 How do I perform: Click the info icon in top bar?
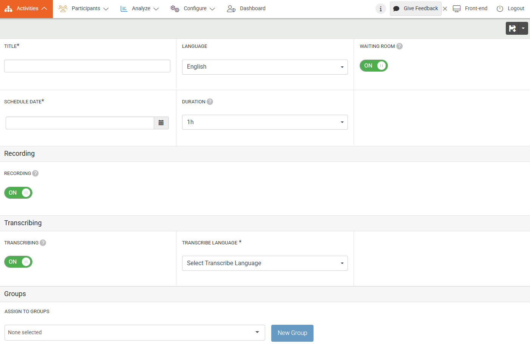pyautogui.click(x=380, y=9)
